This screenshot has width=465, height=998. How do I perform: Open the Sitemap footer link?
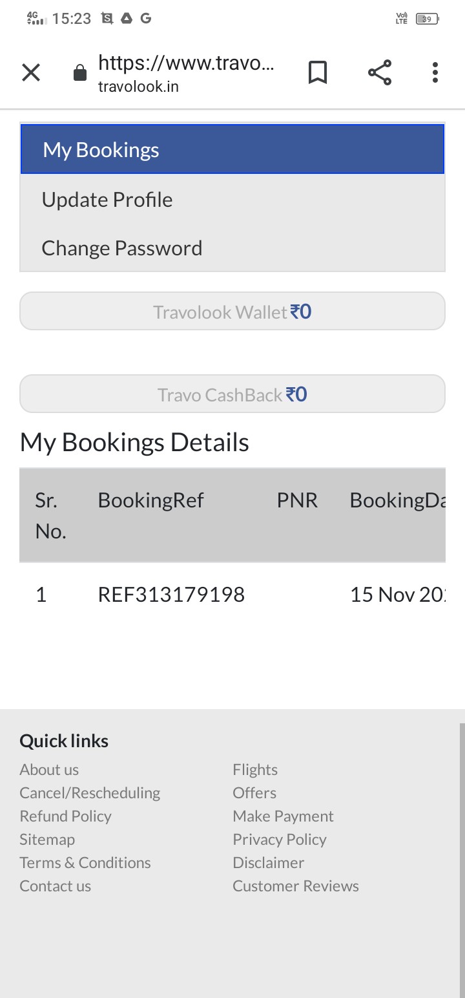47,840
